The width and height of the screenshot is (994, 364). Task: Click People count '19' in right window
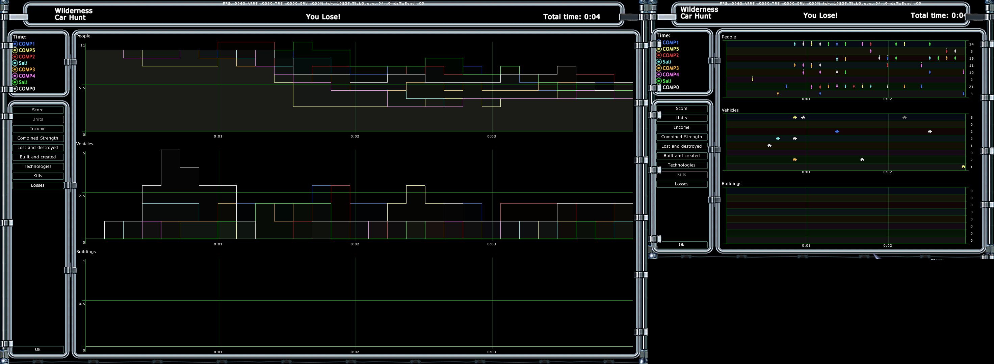pyautogui.click(x=971, y=59)
